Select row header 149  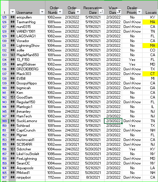pos(4,121)
